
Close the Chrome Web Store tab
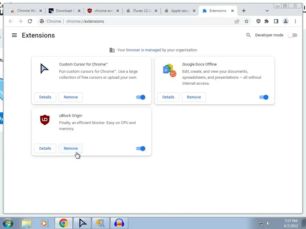tap(41, 11)
